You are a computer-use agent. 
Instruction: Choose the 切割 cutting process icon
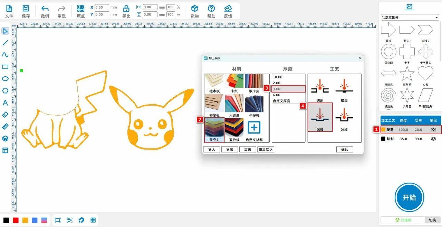click(320, 88)
